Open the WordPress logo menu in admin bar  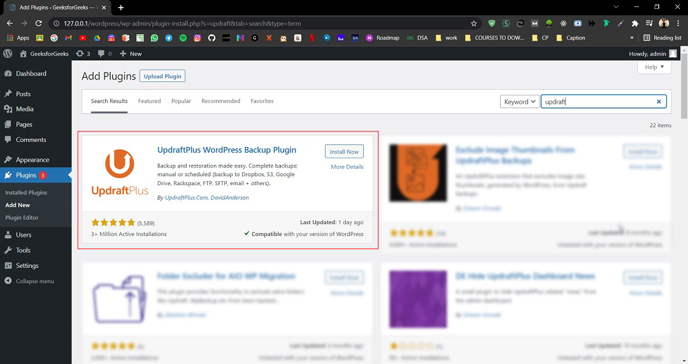8,53
